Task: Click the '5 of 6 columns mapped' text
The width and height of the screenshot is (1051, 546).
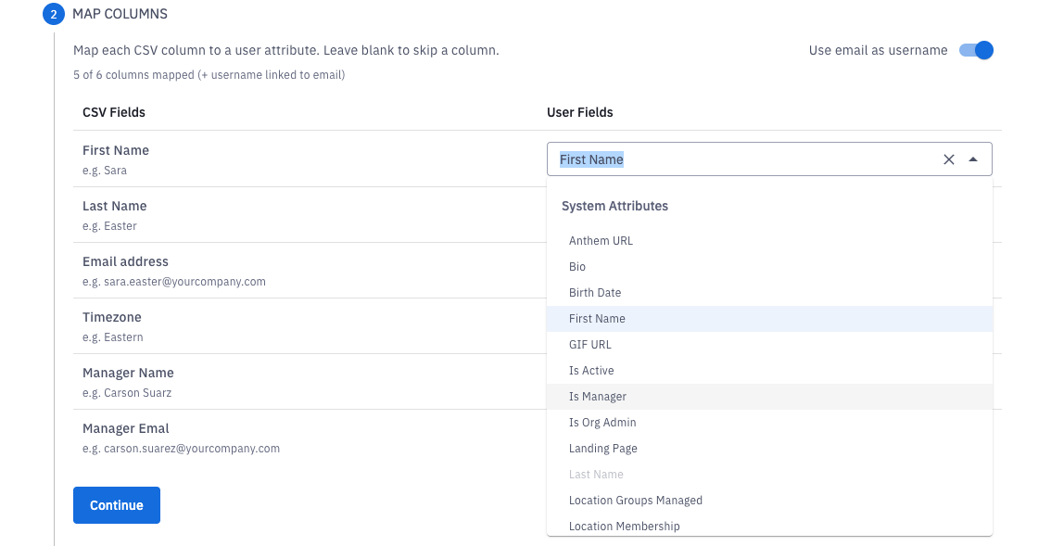Action: click(x=209, y=75)
